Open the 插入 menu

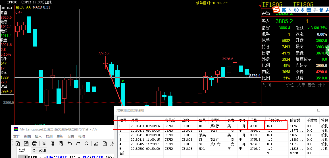[38, 136]
